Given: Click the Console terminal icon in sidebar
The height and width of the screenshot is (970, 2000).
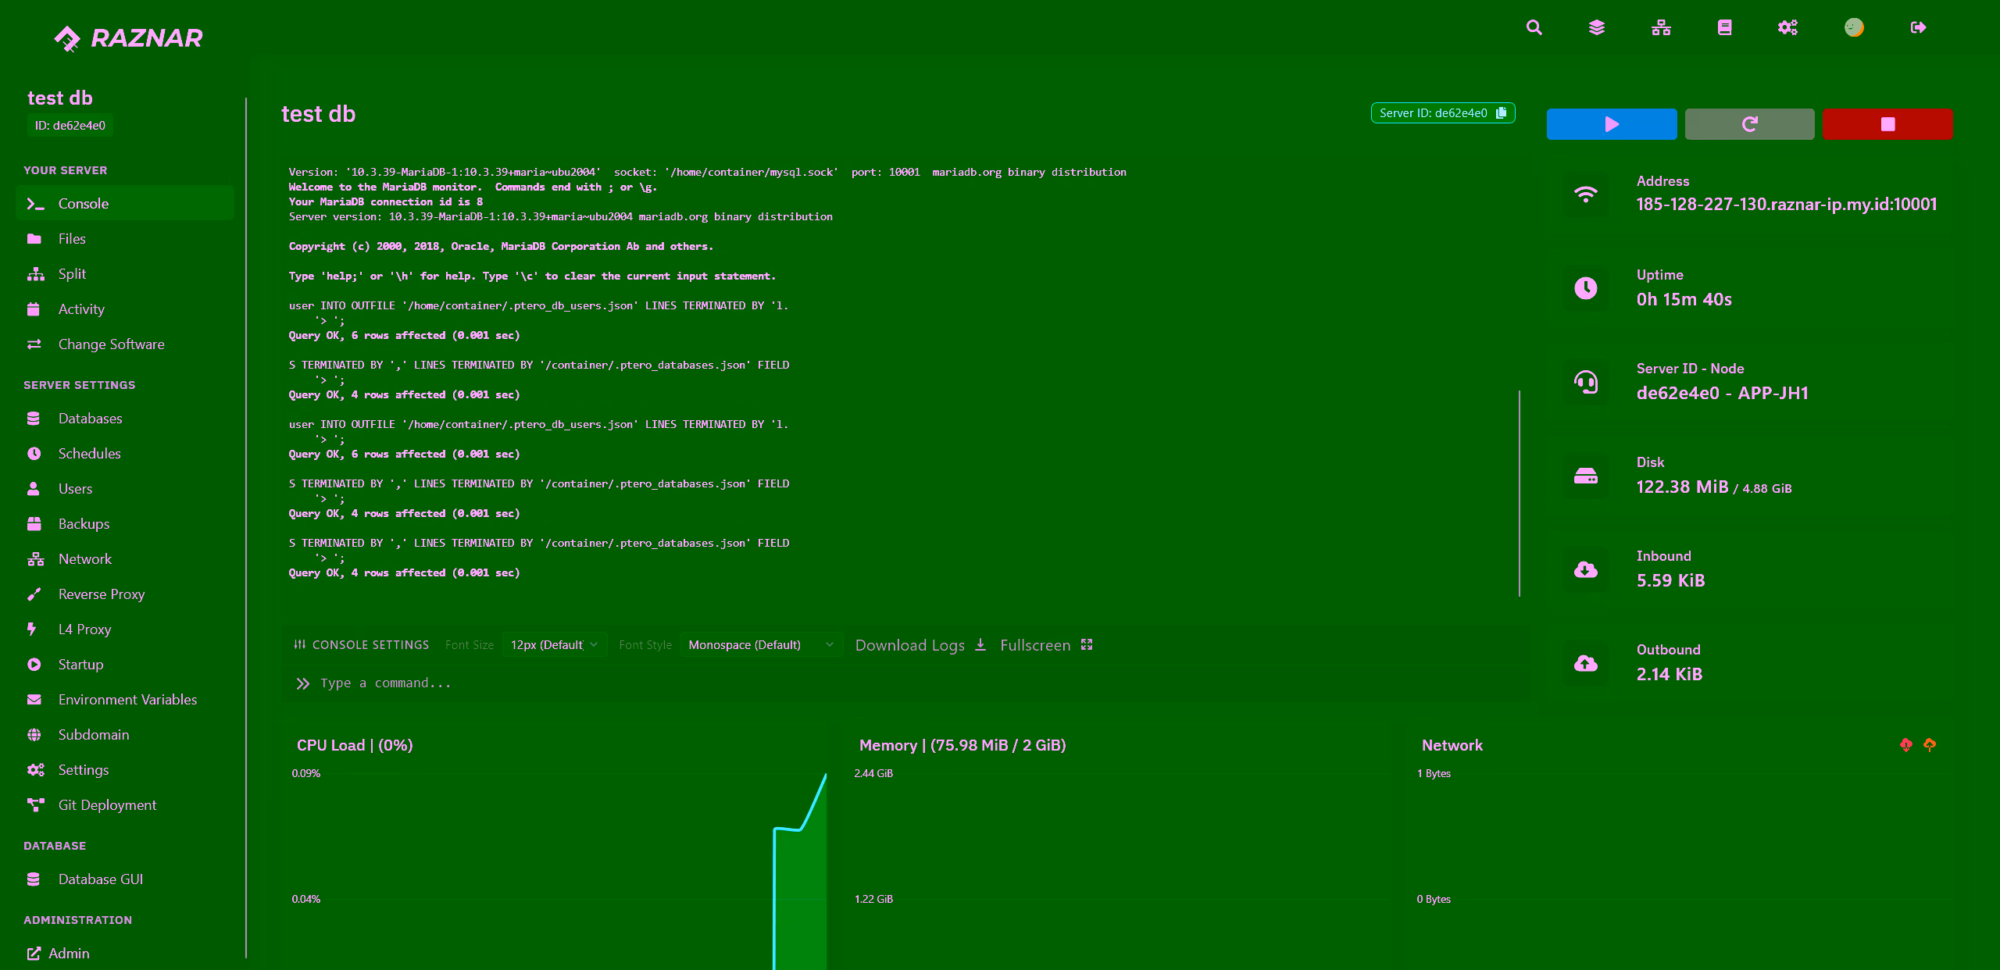Looking at the screenshot, I should tap(35, 204).
